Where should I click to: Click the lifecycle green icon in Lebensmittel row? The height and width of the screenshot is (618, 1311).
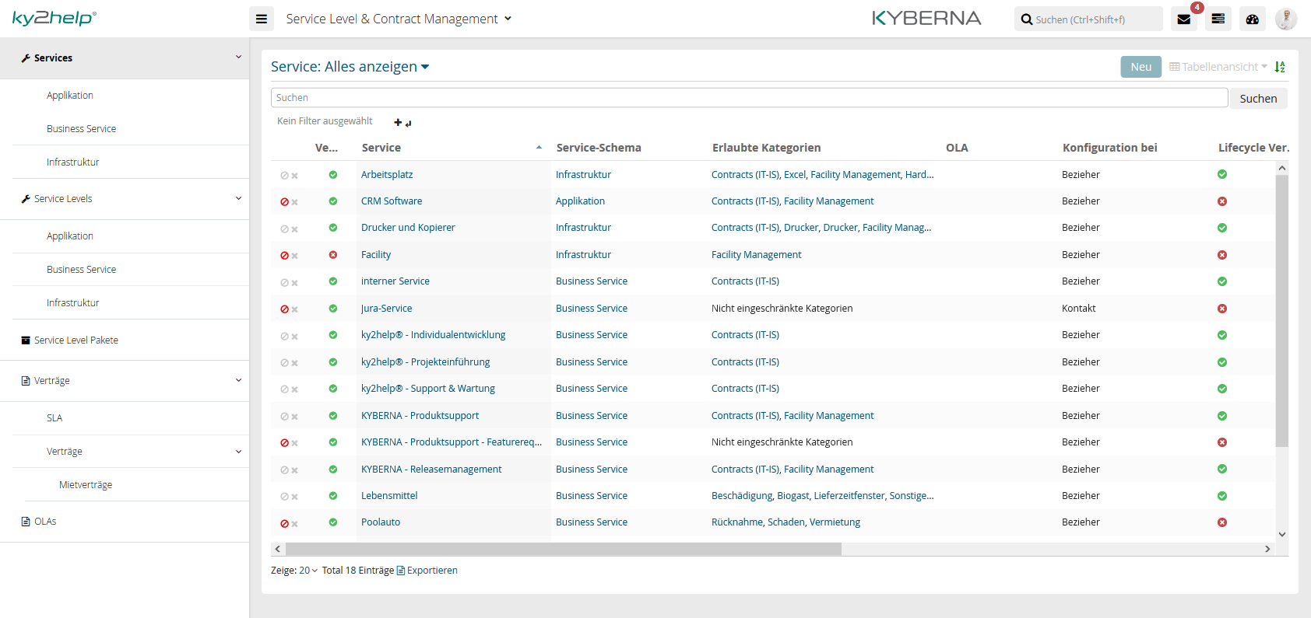[x=1222, y=496]
